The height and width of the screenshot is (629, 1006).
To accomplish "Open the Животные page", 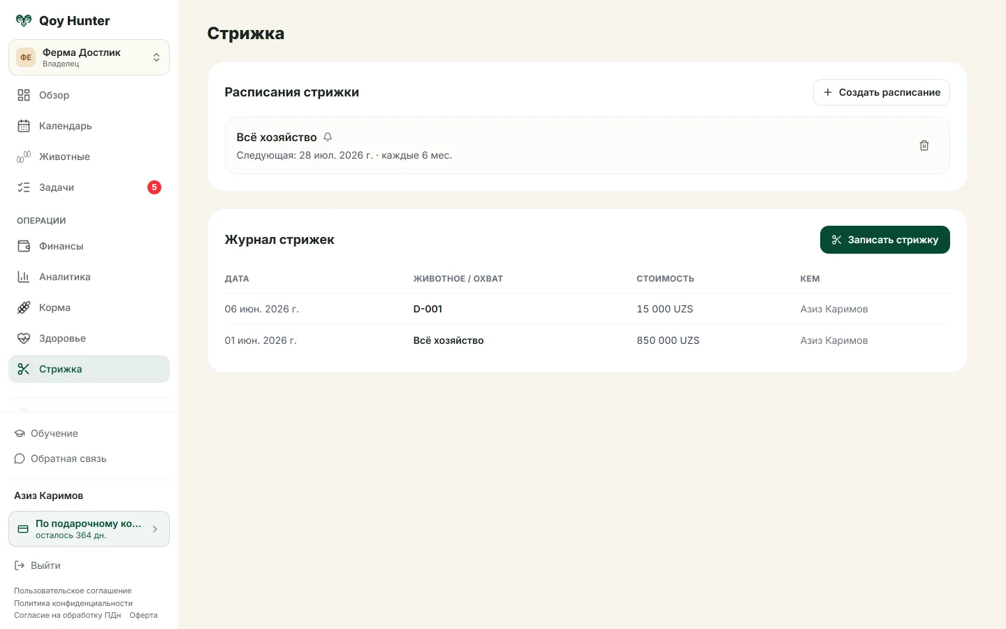I will [x=89, y=157].
